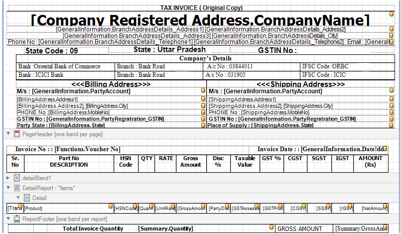This screenshot has height=234, width=401.
Task: Select the Invoice No Functions.Voucher No field
Action: coord(128,149)
